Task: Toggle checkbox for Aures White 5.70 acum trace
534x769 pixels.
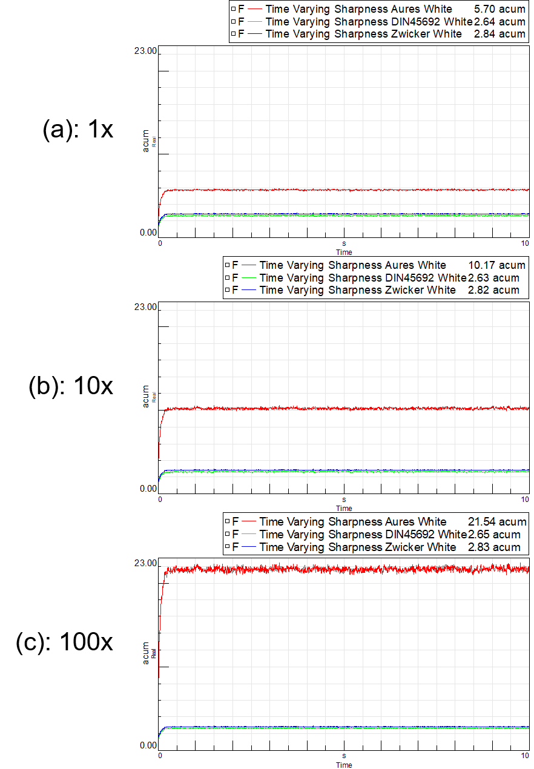Action: pos(233,9)
